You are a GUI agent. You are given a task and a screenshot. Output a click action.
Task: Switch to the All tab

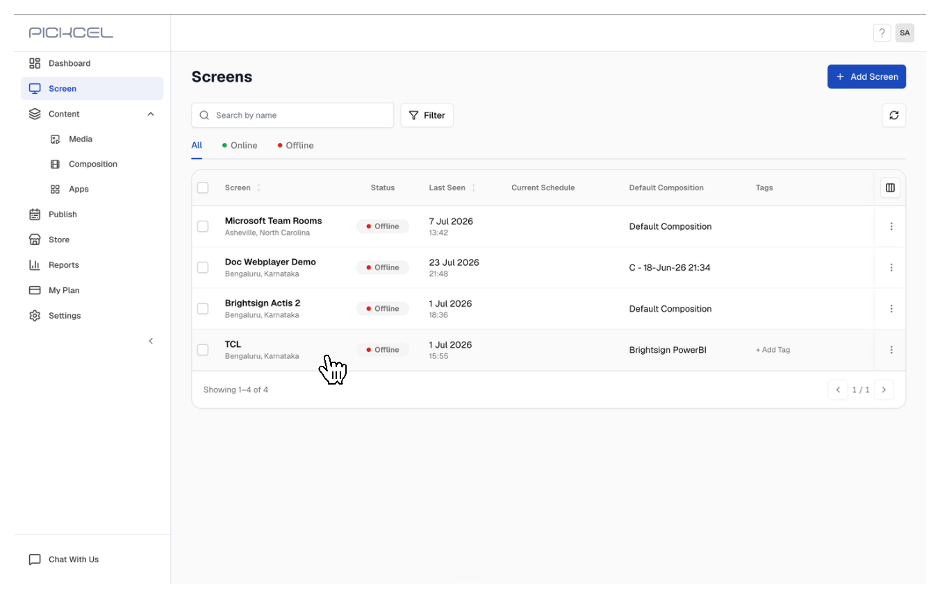(197, 145)
